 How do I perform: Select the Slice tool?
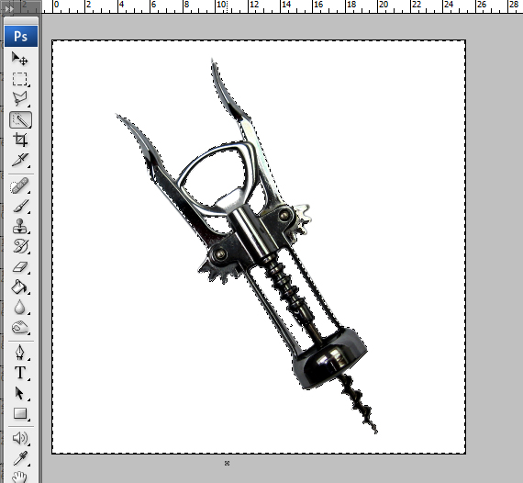(20, 160)
